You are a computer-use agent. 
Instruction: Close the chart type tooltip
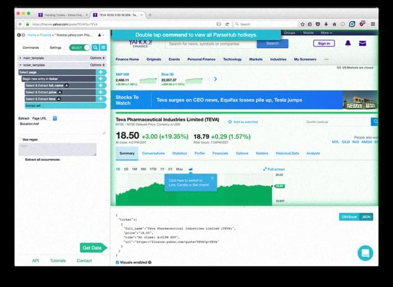pyautogui.click(x=213, y=178)
